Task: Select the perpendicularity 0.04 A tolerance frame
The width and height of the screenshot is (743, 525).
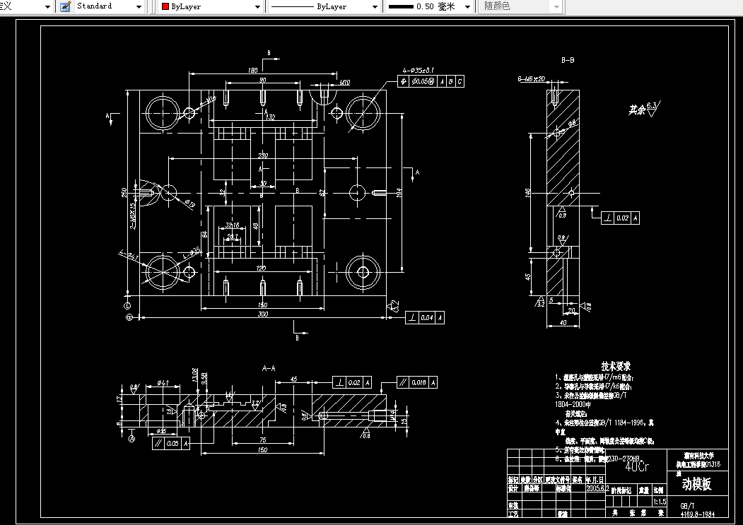Action: 425,318
